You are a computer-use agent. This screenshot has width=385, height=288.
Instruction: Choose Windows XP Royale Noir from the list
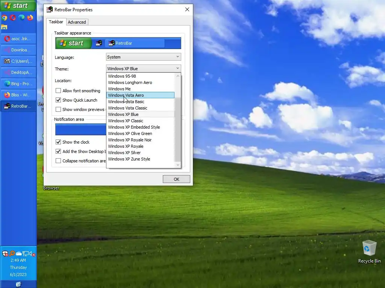tap(141, 140)
